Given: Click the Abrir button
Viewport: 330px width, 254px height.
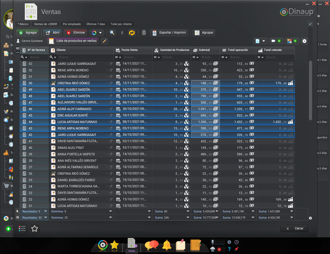Looking at the screenshot, I should pyautogui.click(x=53, y=33).
